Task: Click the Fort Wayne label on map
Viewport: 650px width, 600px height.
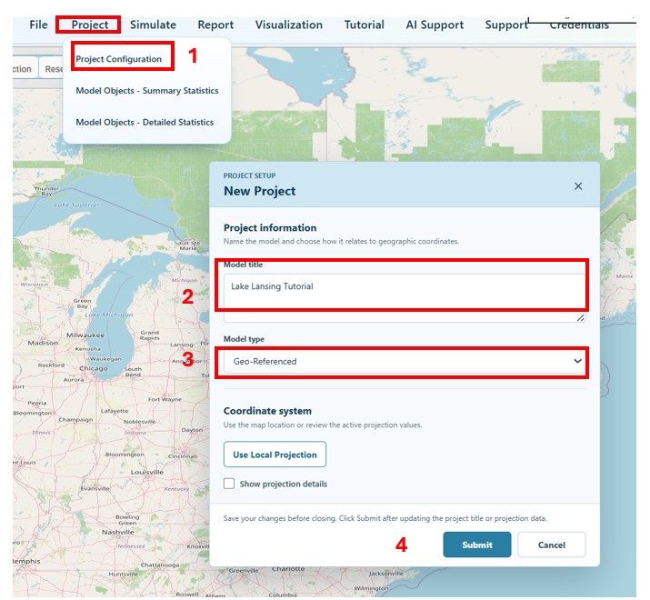Action: point(165,399)
